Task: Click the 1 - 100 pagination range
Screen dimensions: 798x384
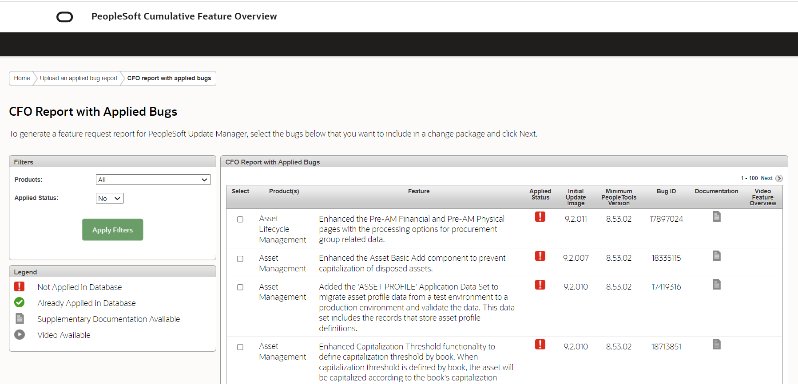Action: (749, 178)
